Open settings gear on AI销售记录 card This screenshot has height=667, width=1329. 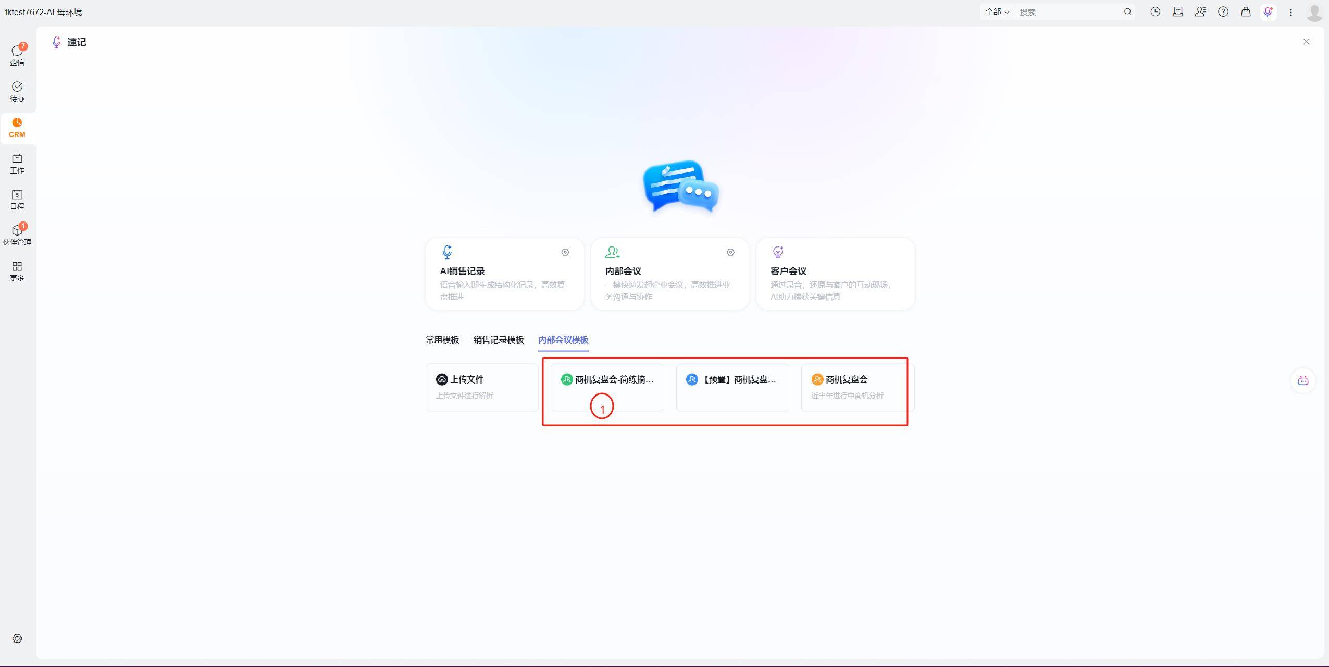(565, 252)
